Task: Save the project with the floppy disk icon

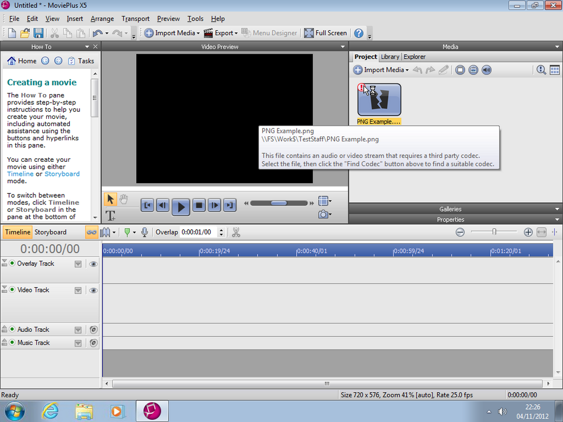Action: coord(38,33)
